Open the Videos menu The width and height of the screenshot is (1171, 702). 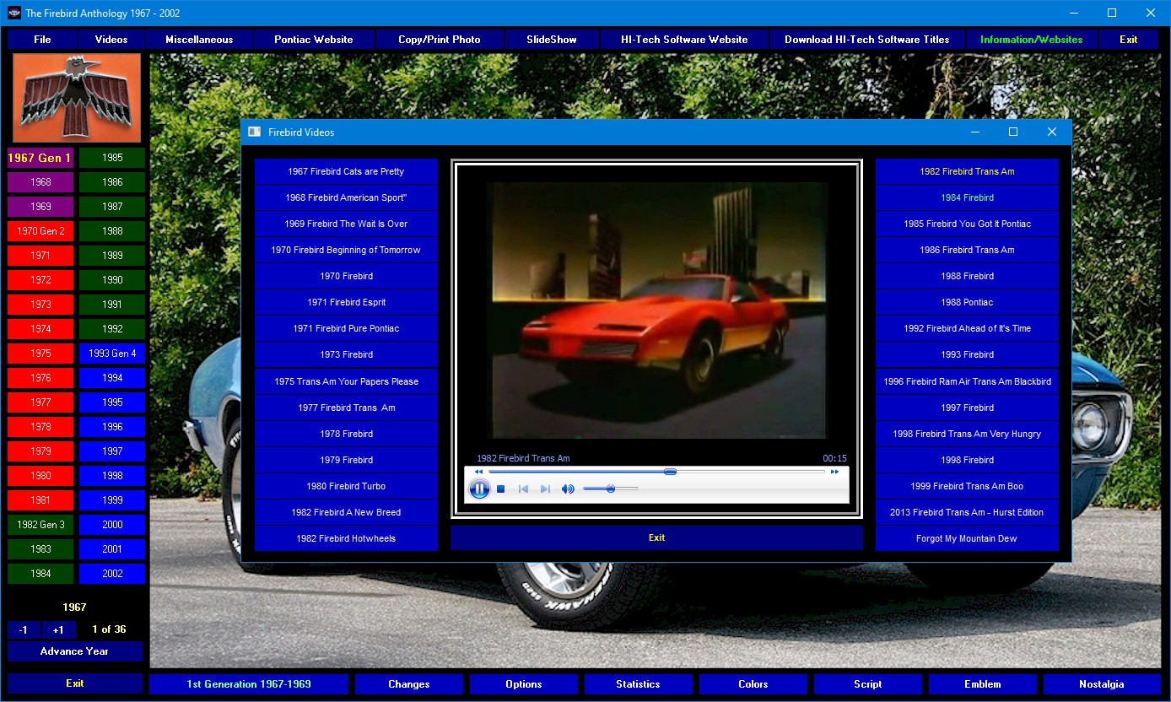[111, 39]
